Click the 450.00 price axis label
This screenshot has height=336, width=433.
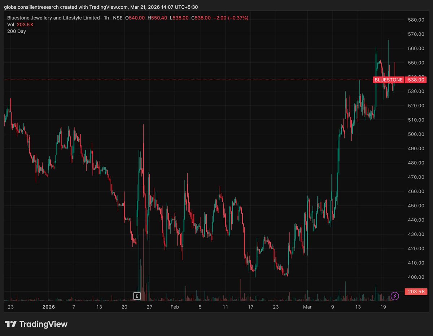click(x=416, y=205)
